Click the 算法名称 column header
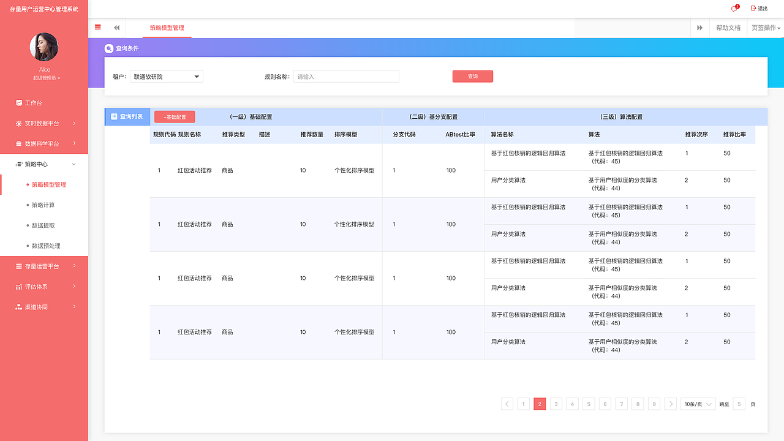Image resolution: width=784 pixels, height=441 pixels. pyautogui.click(x=502, y=134)
